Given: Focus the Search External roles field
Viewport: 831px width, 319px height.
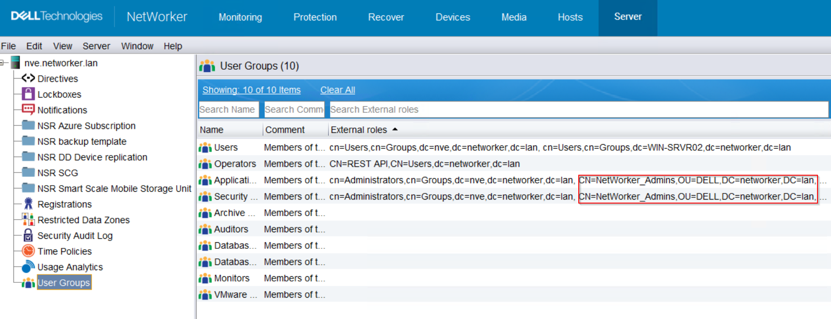Looking at the screenshot, I should [578, 109].
